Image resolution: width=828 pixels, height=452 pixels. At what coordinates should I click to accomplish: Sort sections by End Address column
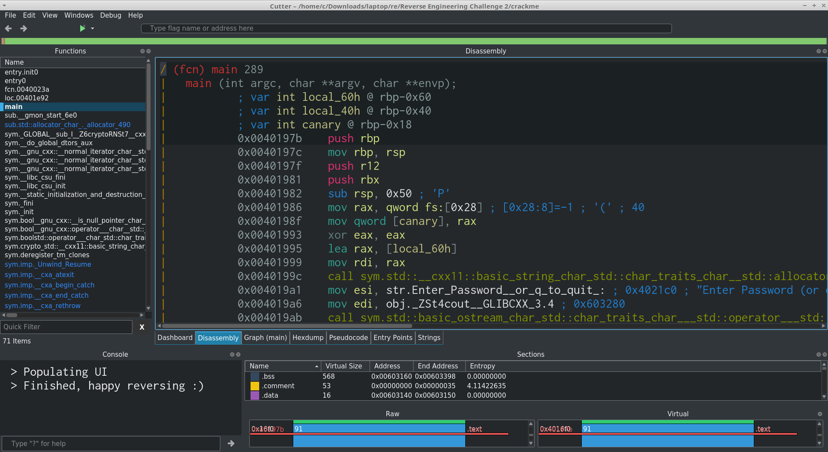pyautogui.click(x=439, y=366)
